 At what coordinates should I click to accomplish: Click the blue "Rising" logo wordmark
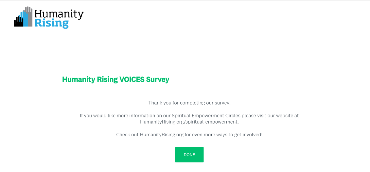click(x=51, y=23)
